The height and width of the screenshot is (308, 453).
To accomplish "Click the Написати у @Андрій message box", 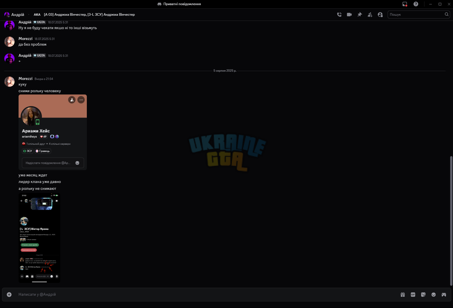I will 207,295.
